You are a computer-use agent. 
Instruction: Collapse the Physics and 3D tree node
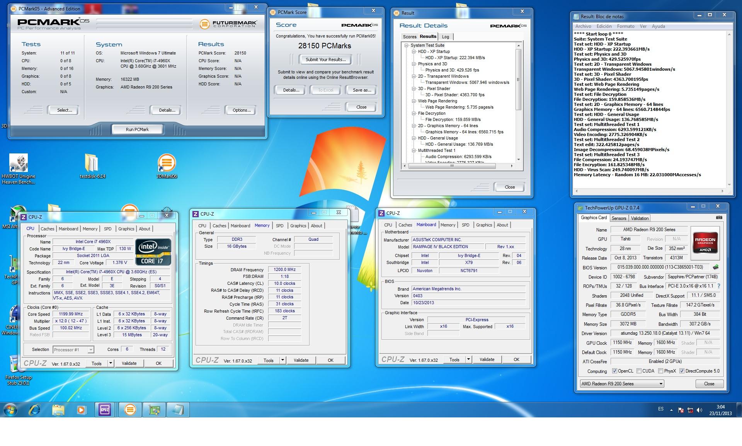tap(414, 64)
